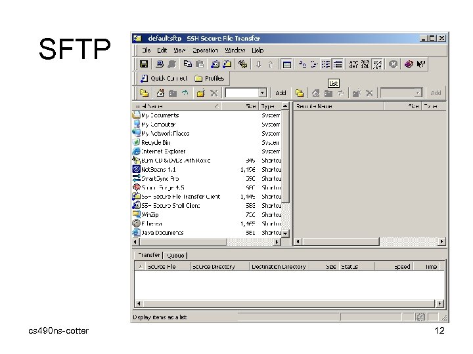Click local list scroll up arrow
Screen dimensions: 473x354
pos(285,106)
